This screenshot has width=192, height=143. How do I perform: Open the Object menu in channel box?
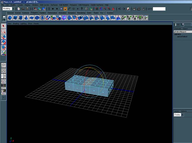(x=185, y=28)
